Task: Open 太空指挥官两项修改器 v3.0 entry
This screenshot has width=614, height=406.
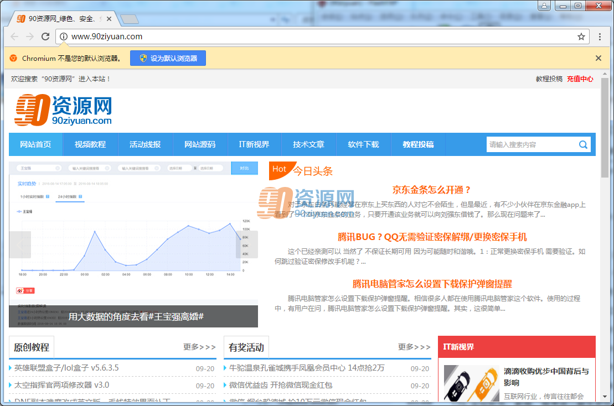Action: 61,386
